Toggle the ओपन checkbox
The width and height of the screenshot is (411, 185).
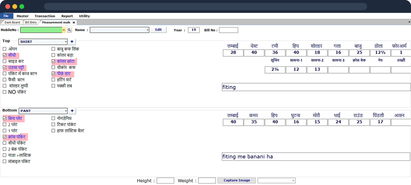click(x=4, y=49)
